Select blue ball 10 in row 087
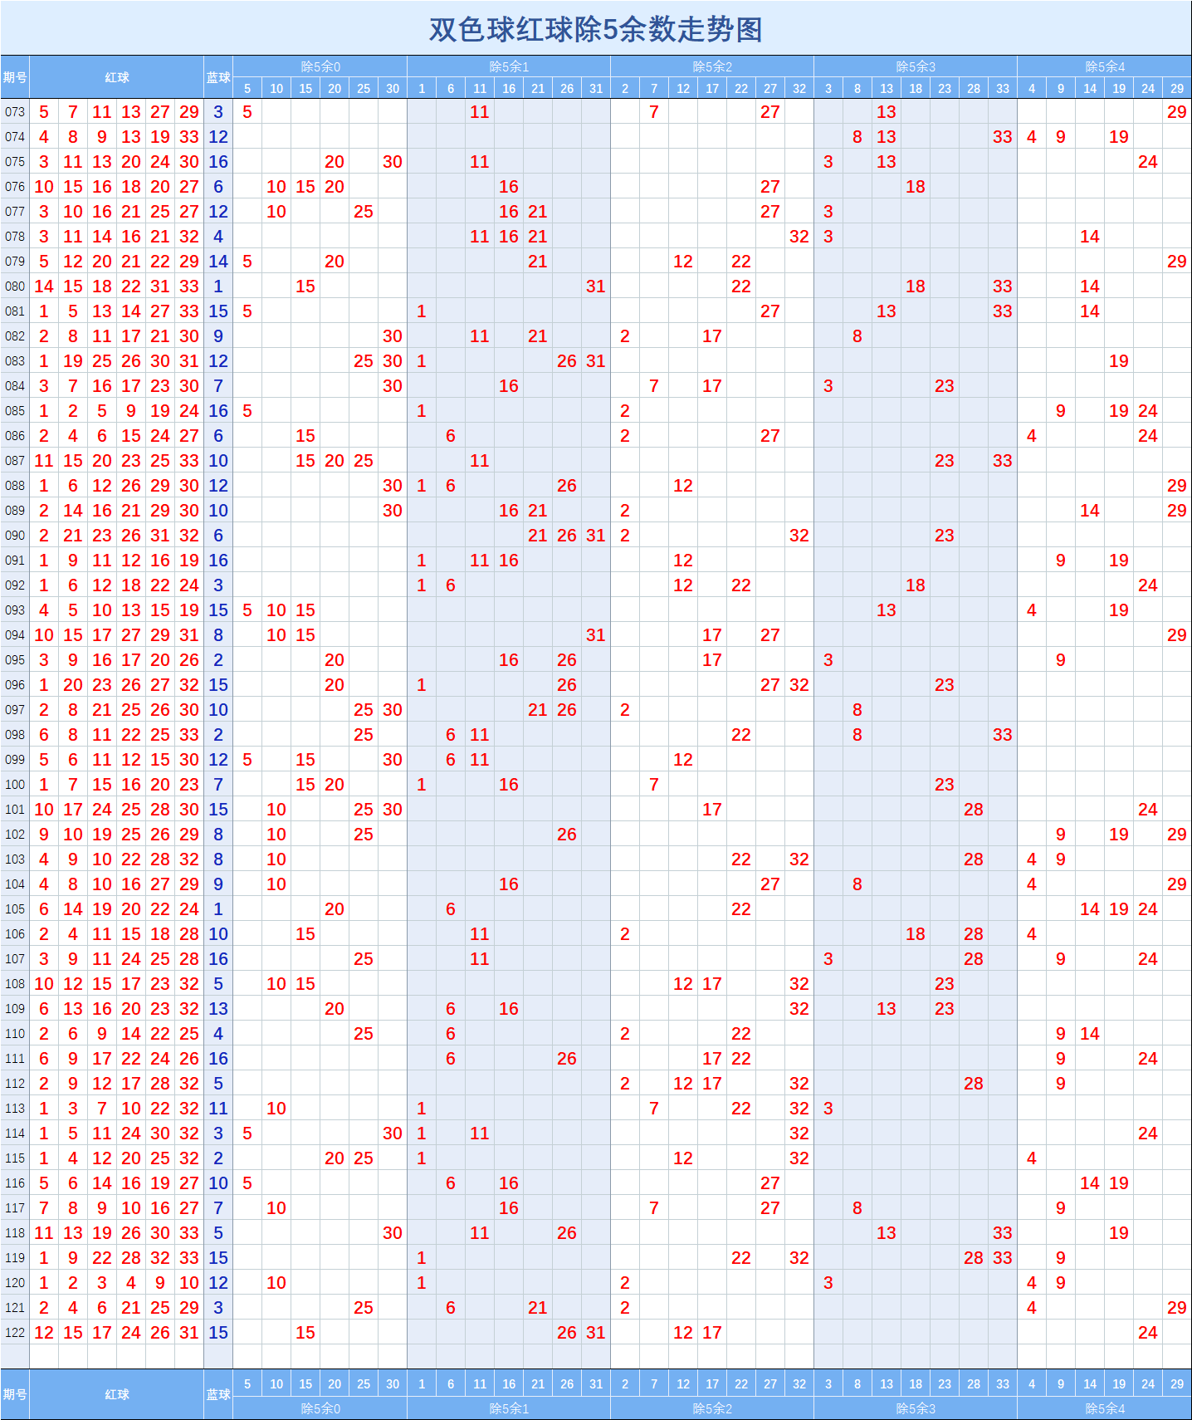This screenshot has width=1192, height=1420. (218, 460)
